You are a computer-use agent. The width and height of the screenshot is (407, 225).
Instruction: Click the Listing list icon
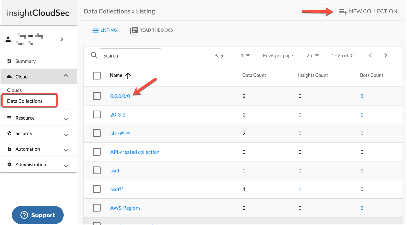(x=95, y=30)
